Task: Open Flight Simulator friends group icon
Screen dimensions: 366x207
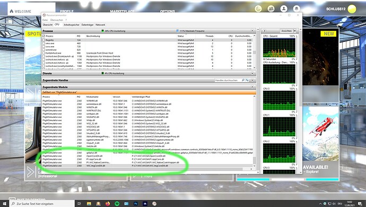Action: [x=271, y=9]
